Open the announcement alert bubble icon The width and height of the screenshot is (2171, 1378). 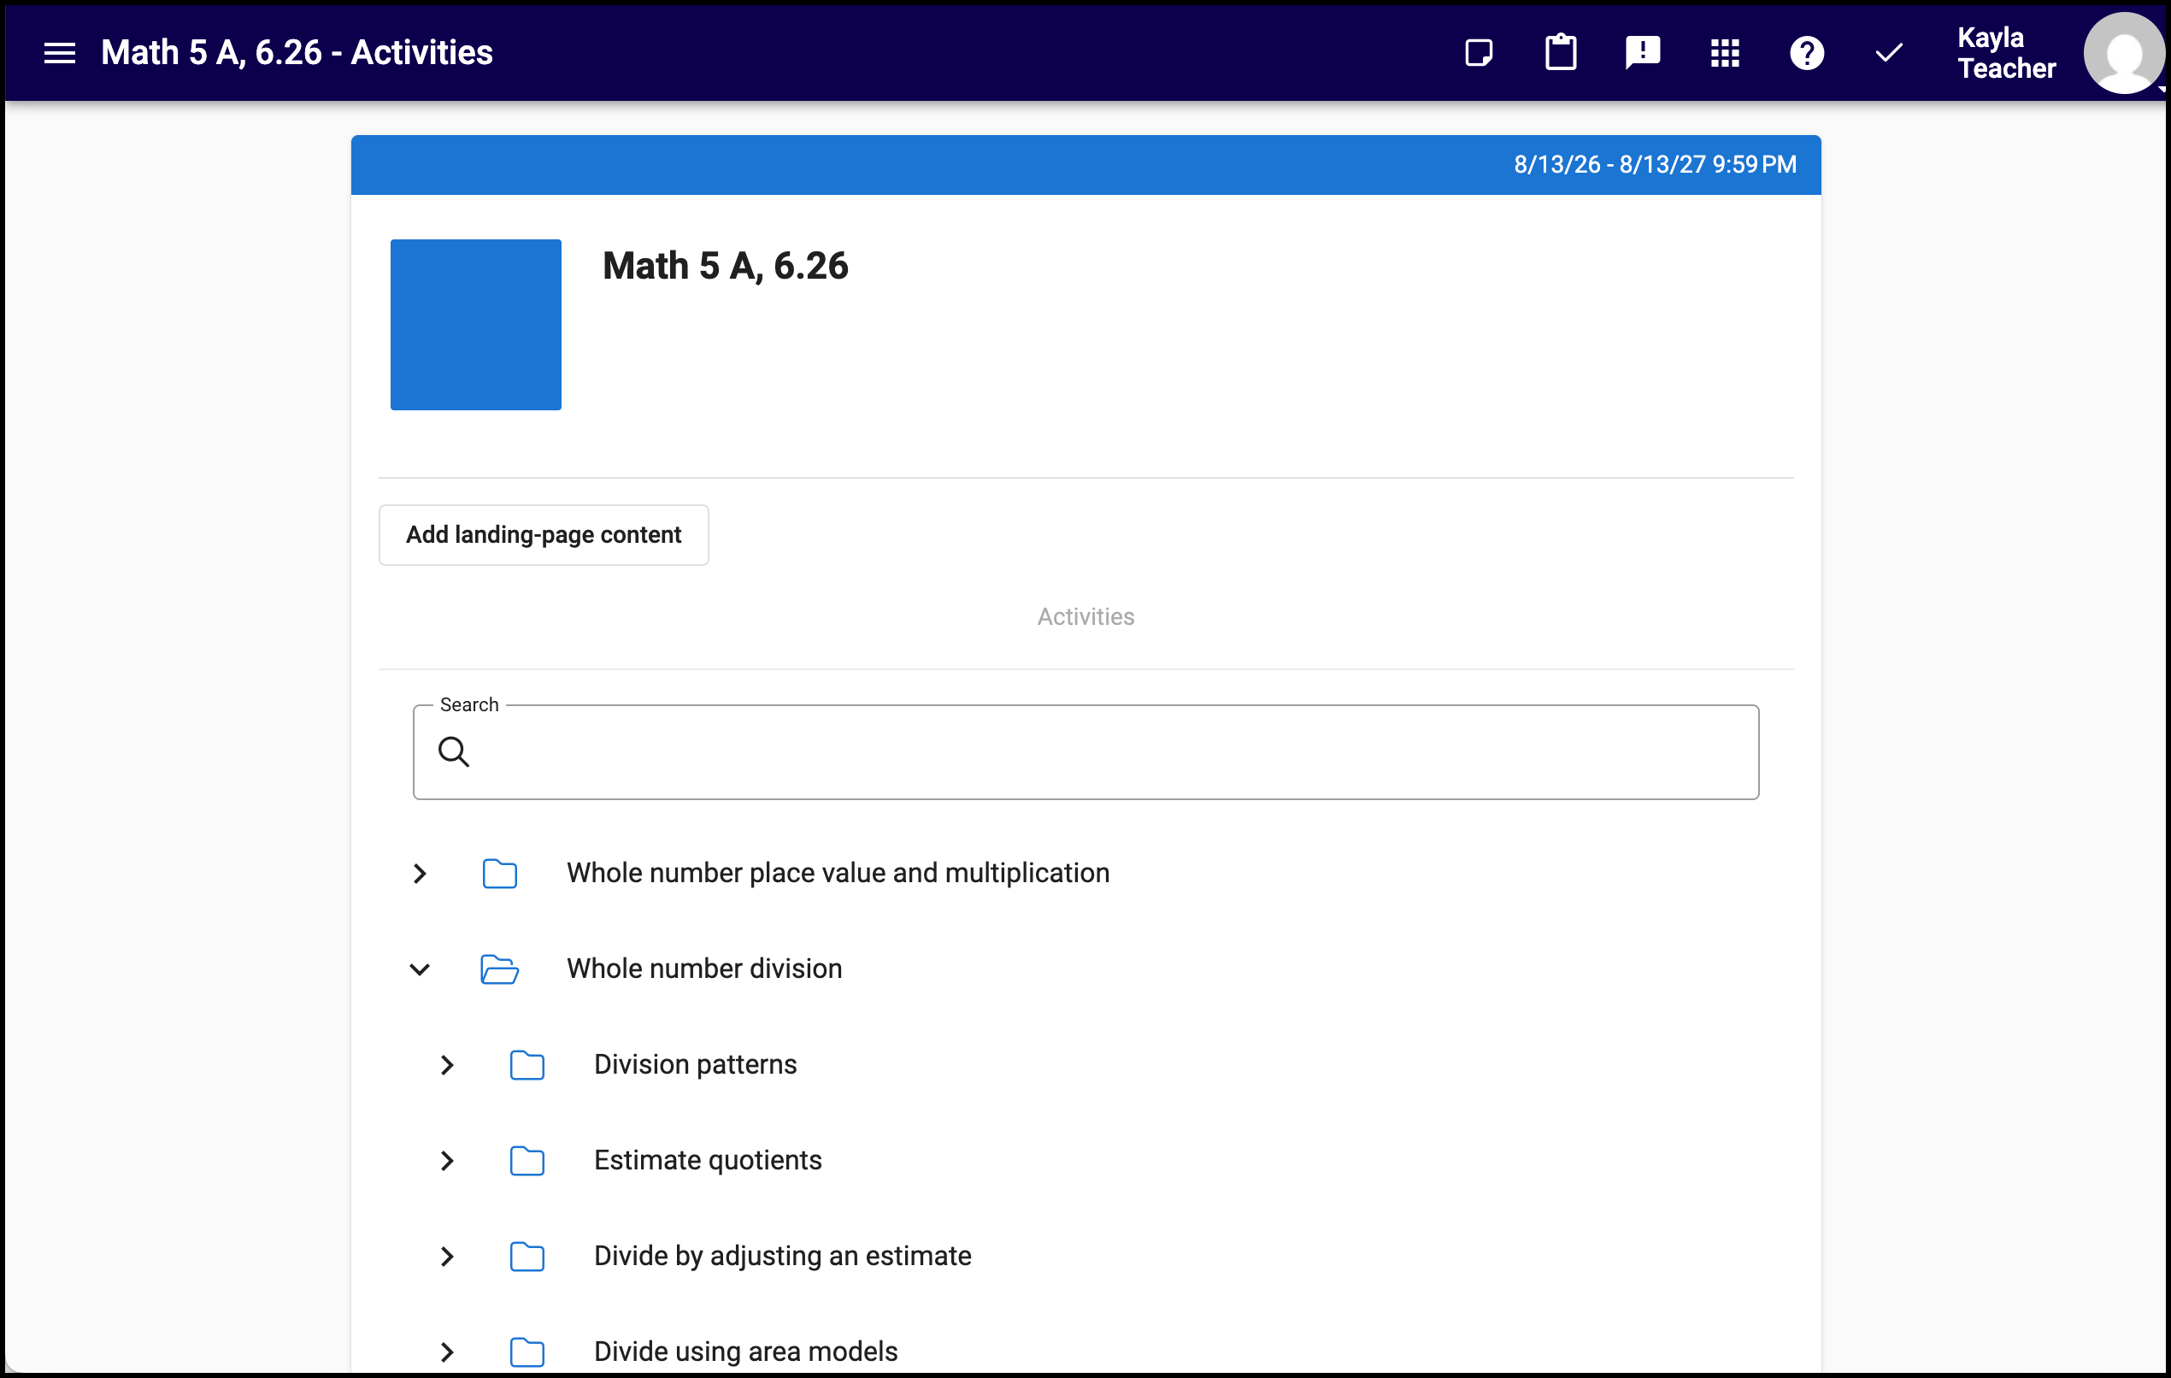tap(1643, 53)
